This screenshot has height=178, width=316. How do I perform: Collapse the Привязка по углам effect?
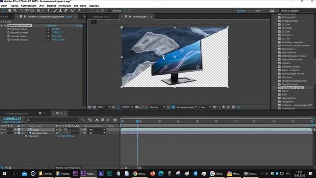[2, 25]
